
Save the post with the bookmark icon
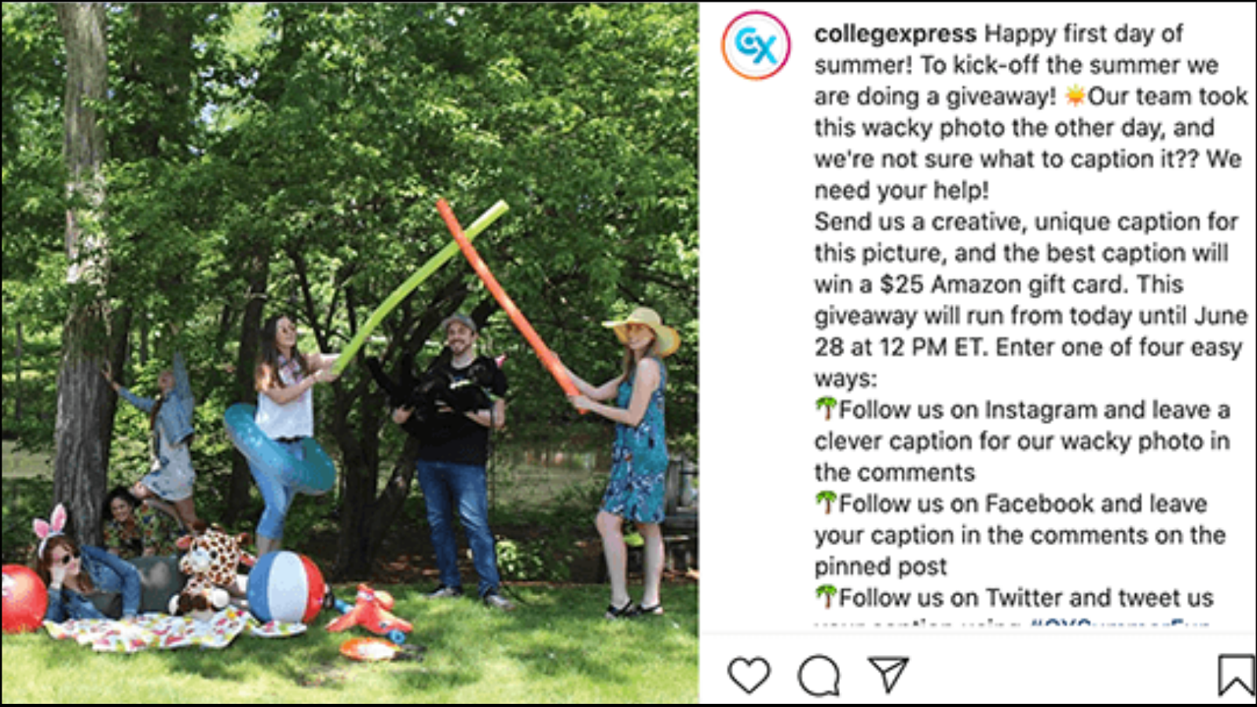1235,675
